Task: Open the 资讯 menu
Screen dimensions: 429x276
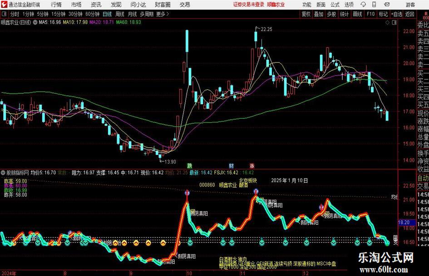Action: (x=96, y=5)
